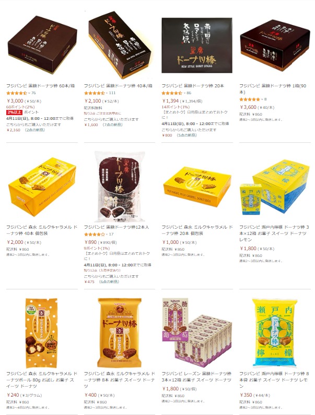Open the 森永 ミルクキャラメル 20本 個包装 title

197,230
